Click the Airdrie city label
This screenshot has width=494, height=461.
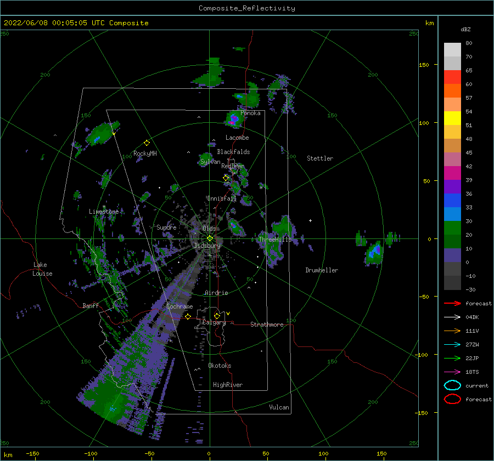[216, 293]
